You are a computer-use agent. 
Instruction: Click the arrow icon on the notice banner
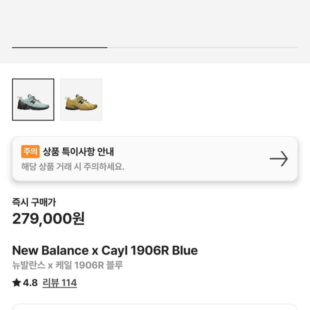coord(278,159)
